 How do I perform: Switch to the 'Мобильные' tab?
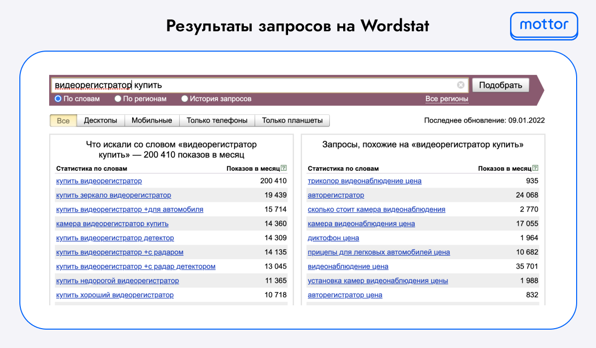point(152,121)
